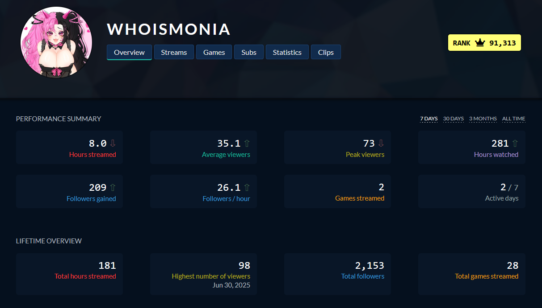Open the Statistics tab
The width and height of the screenshot is (542, 308).
click(x=287, y=52)
